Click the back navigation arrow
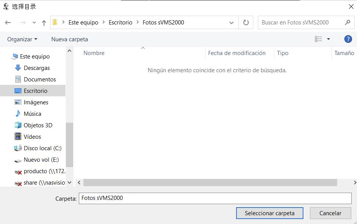Screen dimensions: 357x224 point(8,22)
